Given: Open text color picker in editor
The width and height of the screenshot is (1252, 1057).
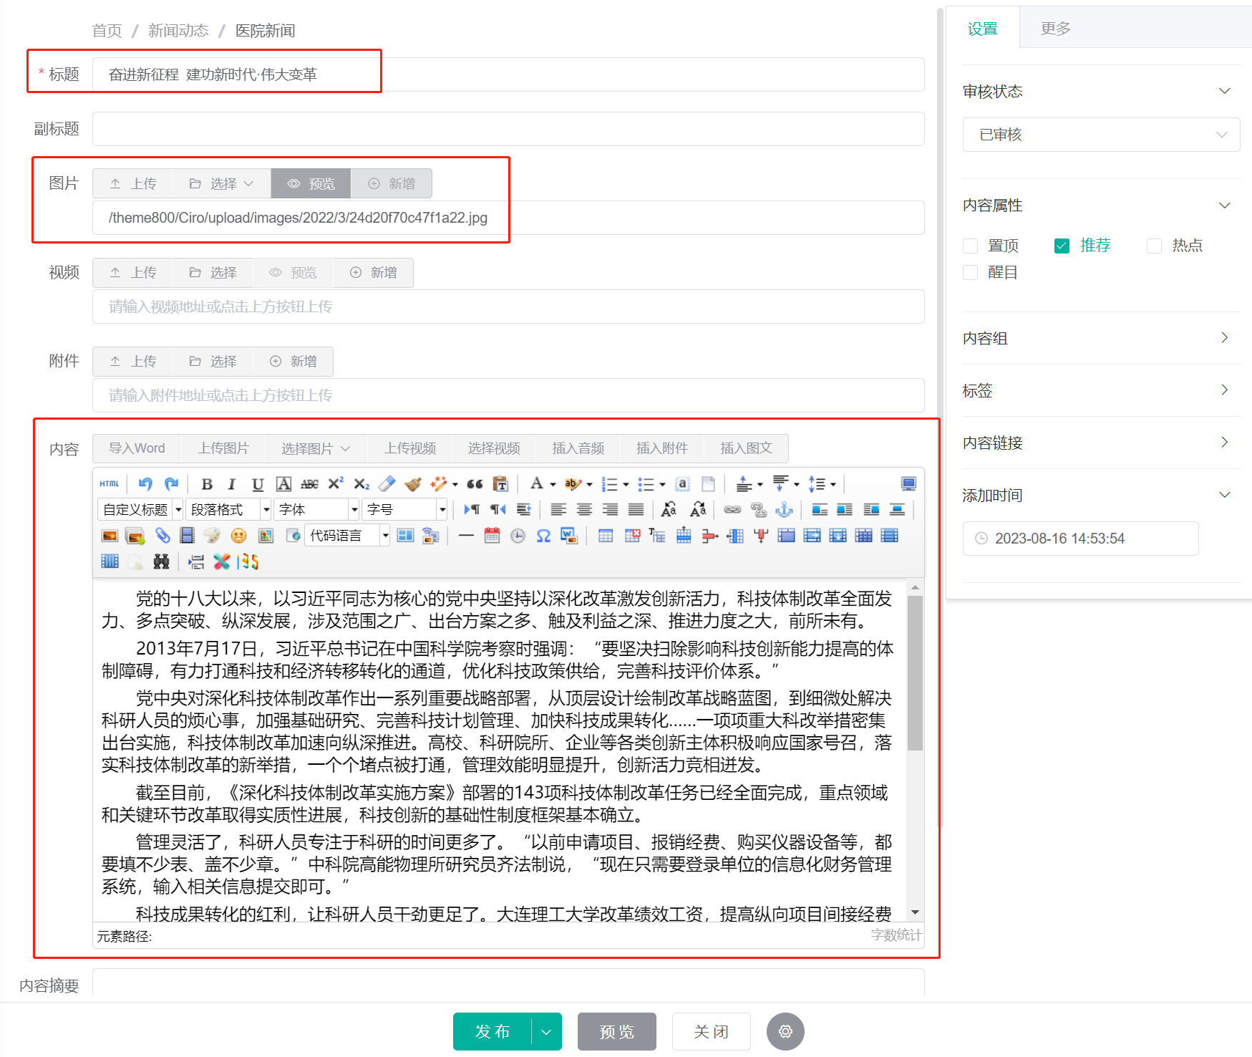Looking at the screenshot, I should [x=538, y=484].
